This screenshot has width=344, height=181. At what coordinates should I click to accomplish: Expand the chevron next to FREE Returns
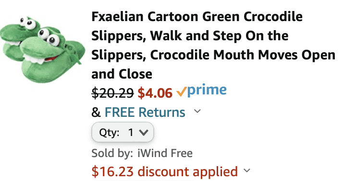click(x=197, y=111)
